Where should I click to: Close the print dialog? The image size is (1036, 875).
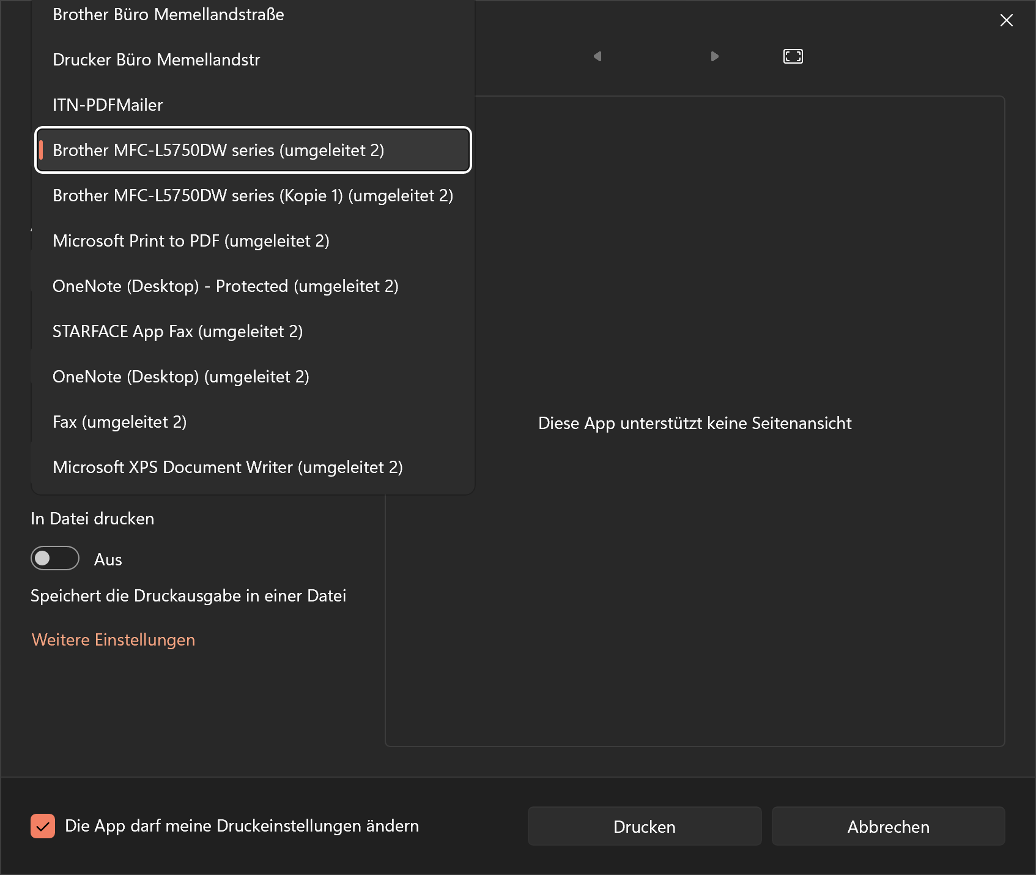[1007, 20]
